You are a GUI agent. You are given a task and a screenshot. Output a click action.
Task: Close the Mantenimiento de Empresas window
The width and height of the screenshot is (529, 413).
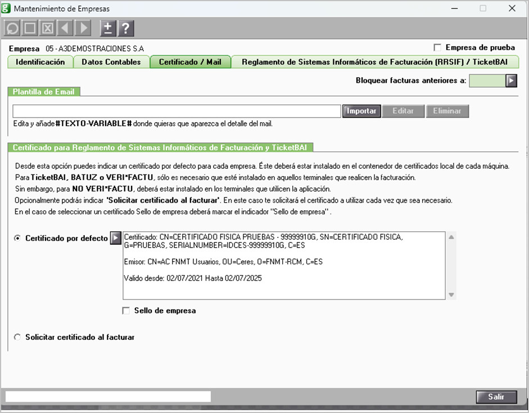point(512,8)
